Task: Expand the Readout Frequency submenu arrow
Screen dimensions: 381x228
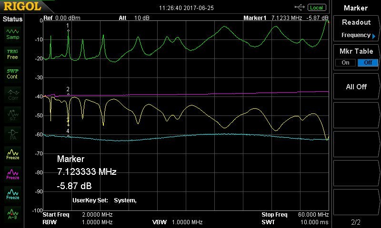Action: pyautogui.click(x=373, y=36)
